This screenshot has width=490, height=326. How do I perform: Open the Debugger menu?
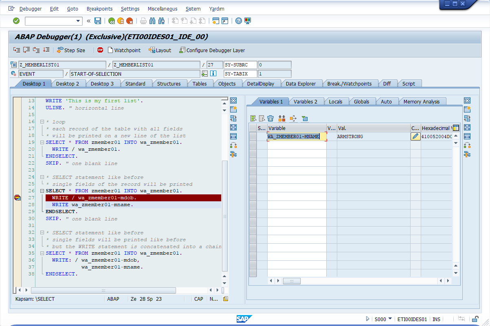(31, 9)
